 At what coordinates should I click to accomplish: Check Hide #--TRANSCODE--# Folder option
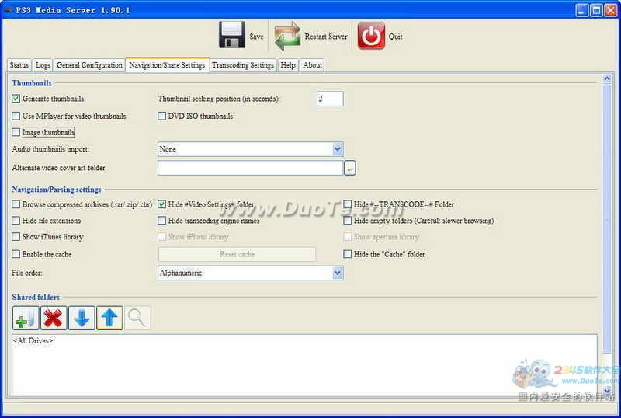(347, 204)
